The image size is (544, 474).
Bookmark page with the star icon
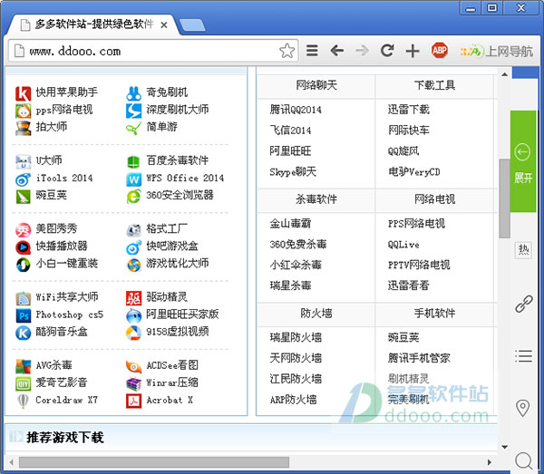pyautogui.click(x=287, y=51)
